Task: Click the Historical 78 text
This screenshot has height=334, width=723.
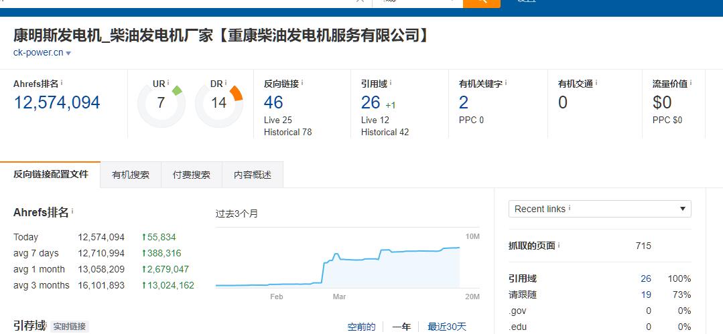Action: pyautogui.click(x=287, y=133)
